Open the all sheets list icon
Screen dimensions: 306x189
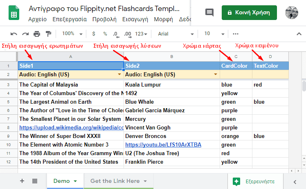tap(35, 181)
